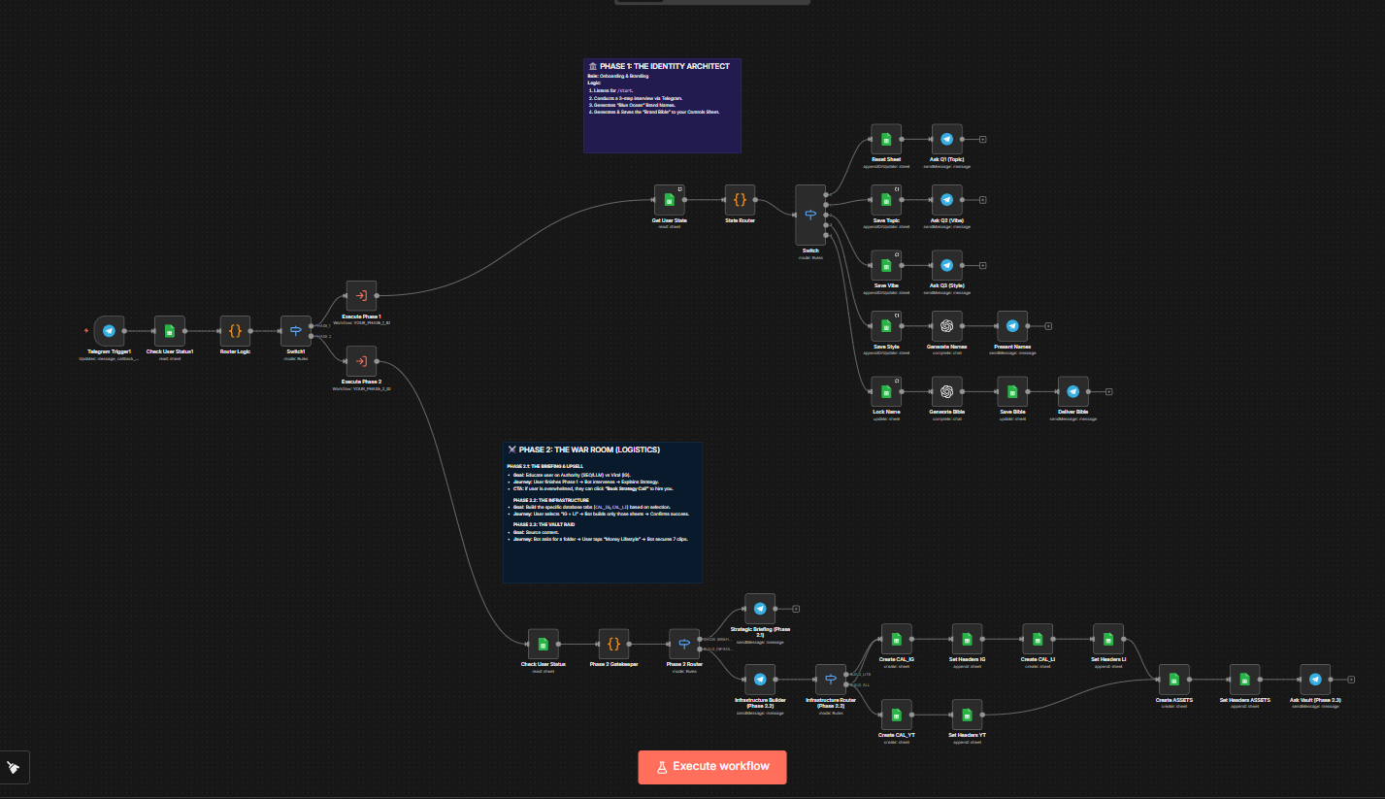1385x799 pixels.
Task: Click the Execute Phase 2 node
Action: (x=361, y=361)
